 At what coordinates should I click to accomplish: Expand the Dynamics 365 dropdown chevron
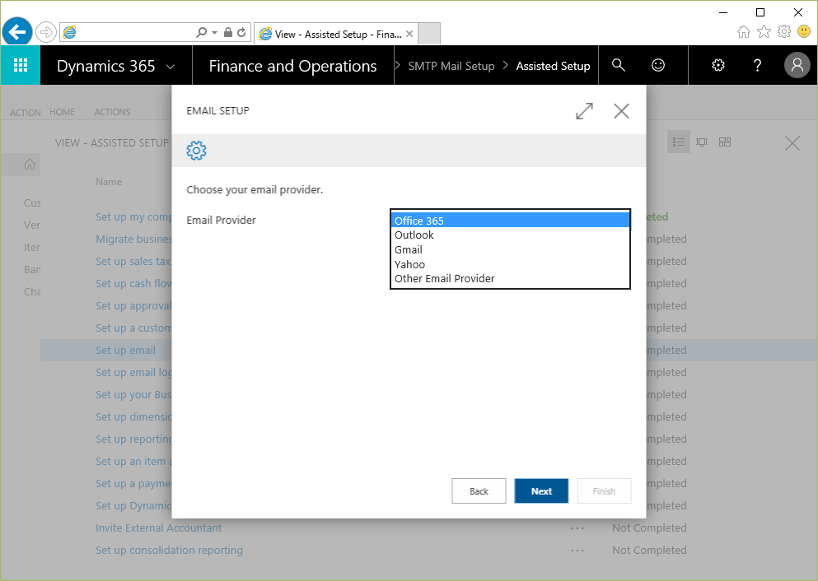pos(170,67)
